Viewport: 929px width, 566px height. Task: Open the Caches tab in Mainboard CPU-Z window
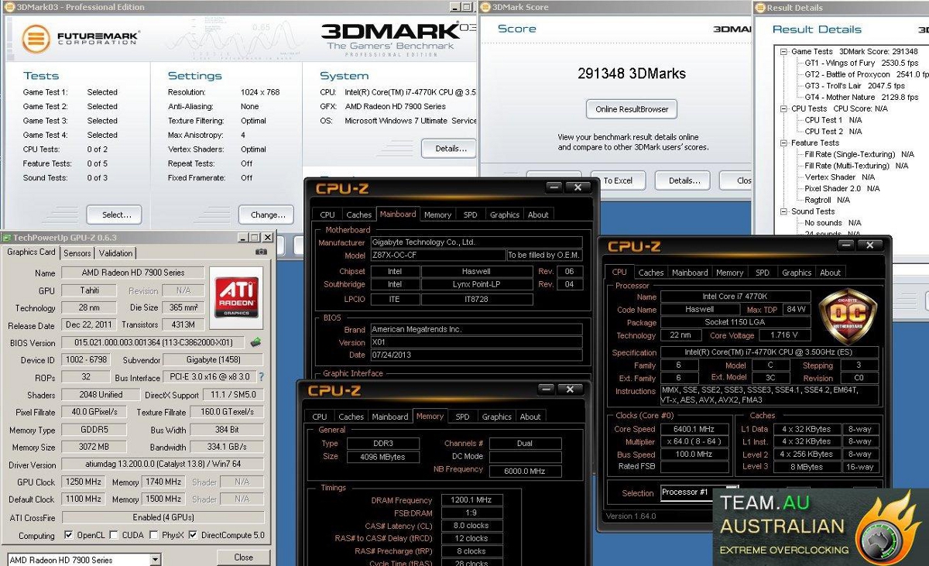(358, 214)
